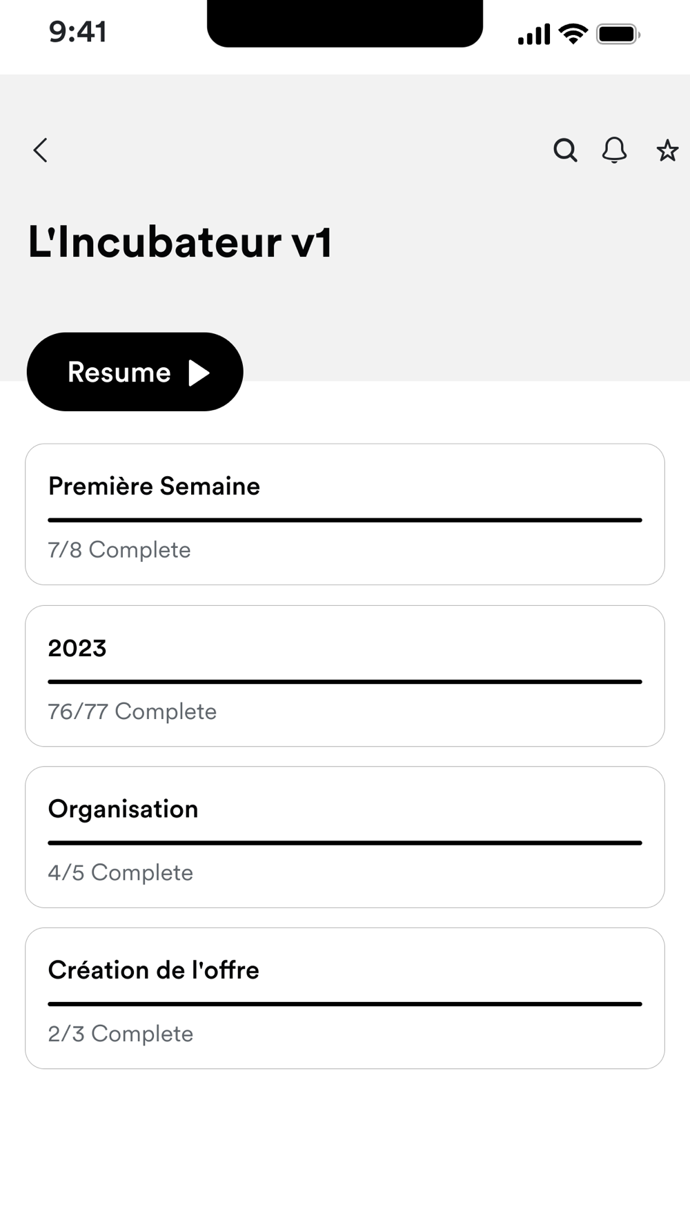Click the 2023 progress bar
The width and height of the screenshot is (690, 1227).
[x=345, y=682]
